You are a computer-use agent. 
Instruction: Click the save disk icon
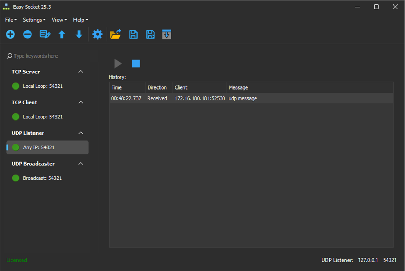pyautogui.click(x=133, y=34)
